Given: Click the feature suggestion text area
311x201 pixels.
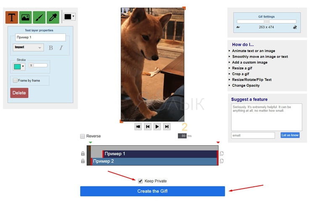Looking at the screenshot, I should 266,117.
